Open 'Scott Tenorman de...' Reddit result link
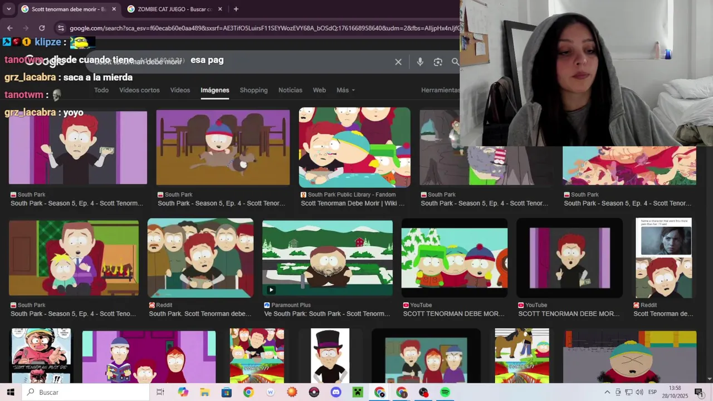This screenshot has width=713, height=401. 663,314
